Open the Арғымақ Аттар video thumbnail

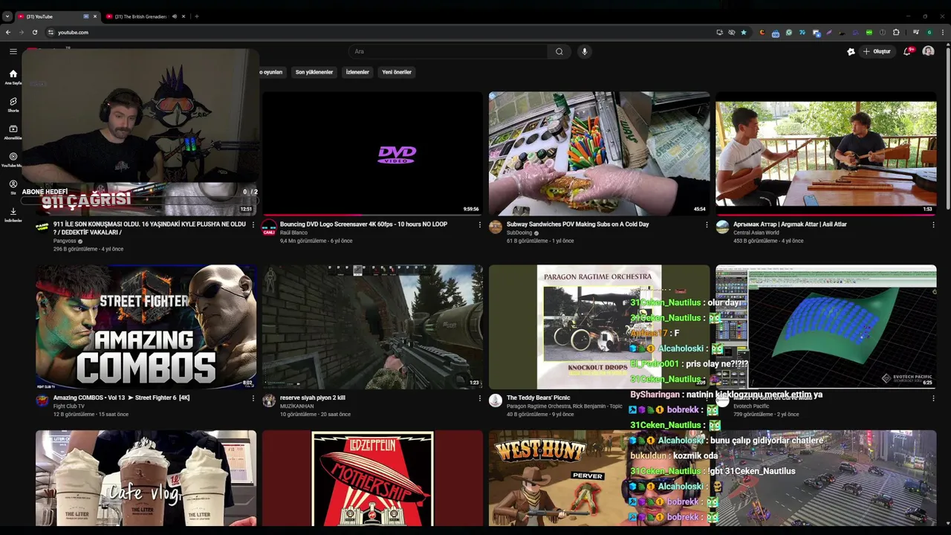click(825, 154)
